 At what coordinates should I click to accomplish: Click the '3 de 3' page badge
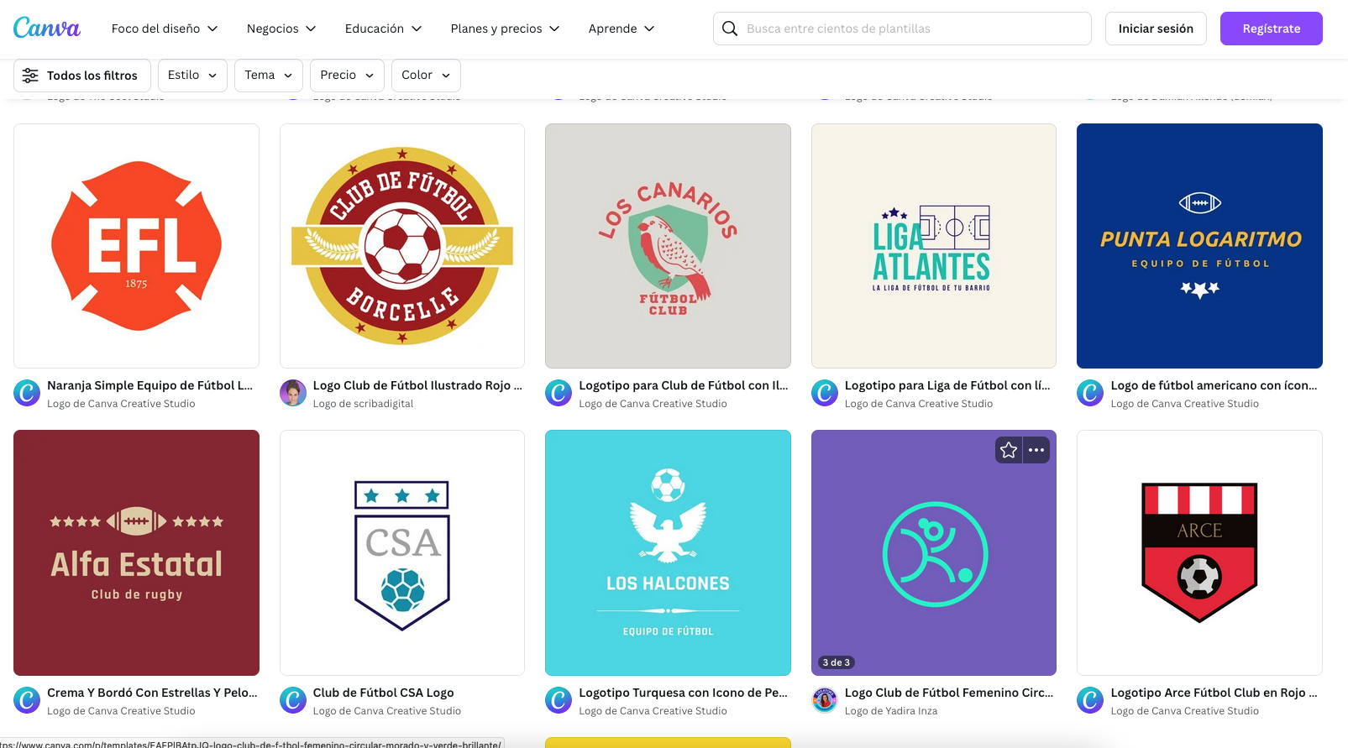tap(836, 662)
